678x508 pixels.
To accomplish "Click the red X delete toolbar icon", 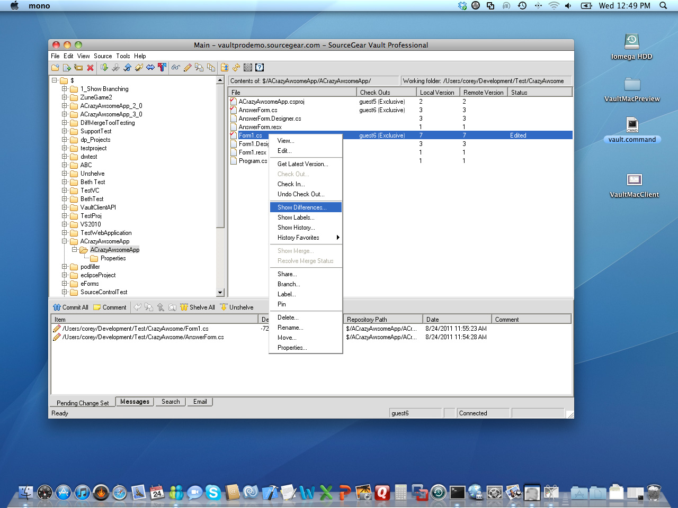I will coord(90,68).
